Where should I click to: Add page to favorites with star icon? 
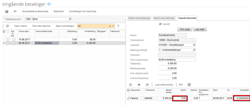coord(49,4)
